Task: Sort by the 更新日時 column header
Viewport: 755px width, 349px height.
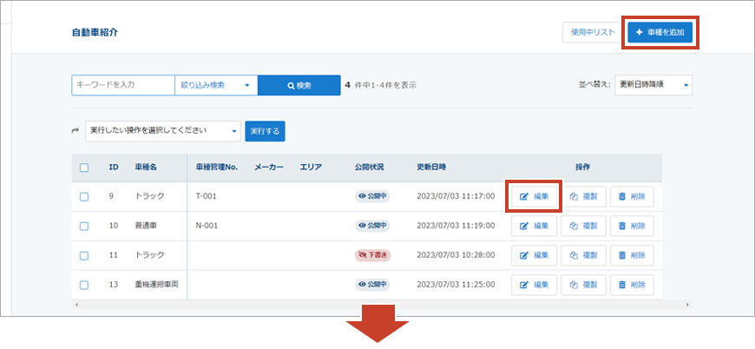Action: pos(431,167)
